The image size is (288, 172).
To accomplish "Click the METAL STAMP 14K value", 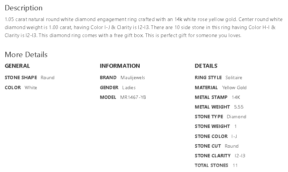I will coord(236,97).
